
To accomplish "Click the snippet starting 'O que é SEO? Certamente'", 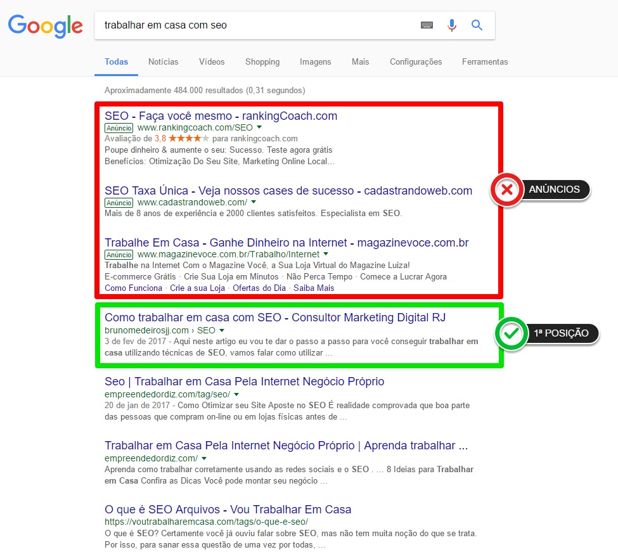I will (290, 539).
